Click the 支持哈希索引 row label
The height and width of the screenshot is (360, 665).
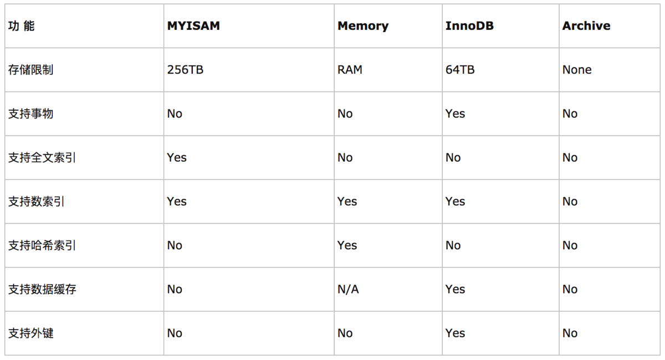[x=42, y=245]
